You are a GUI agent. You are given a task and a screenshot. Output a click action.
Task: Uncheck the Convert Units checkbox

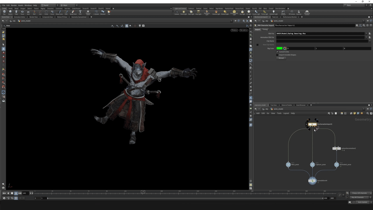[x=277, y=52]
